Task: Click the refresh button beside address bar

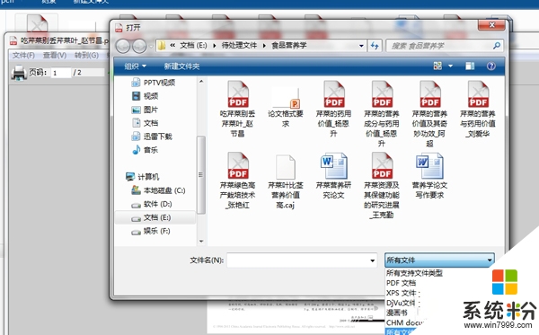Action: (375, 46)
